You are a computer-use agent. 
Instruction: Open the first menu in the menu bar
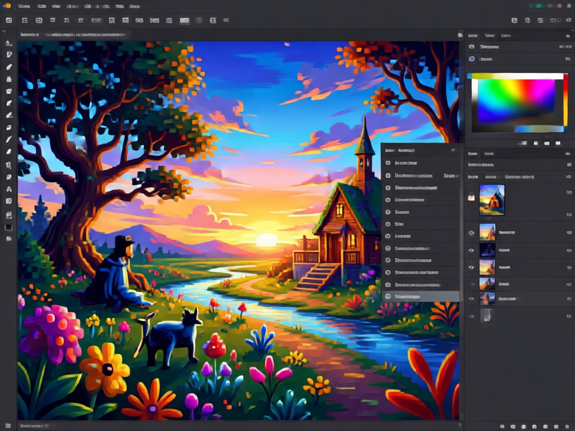click(x=24, y=6)
